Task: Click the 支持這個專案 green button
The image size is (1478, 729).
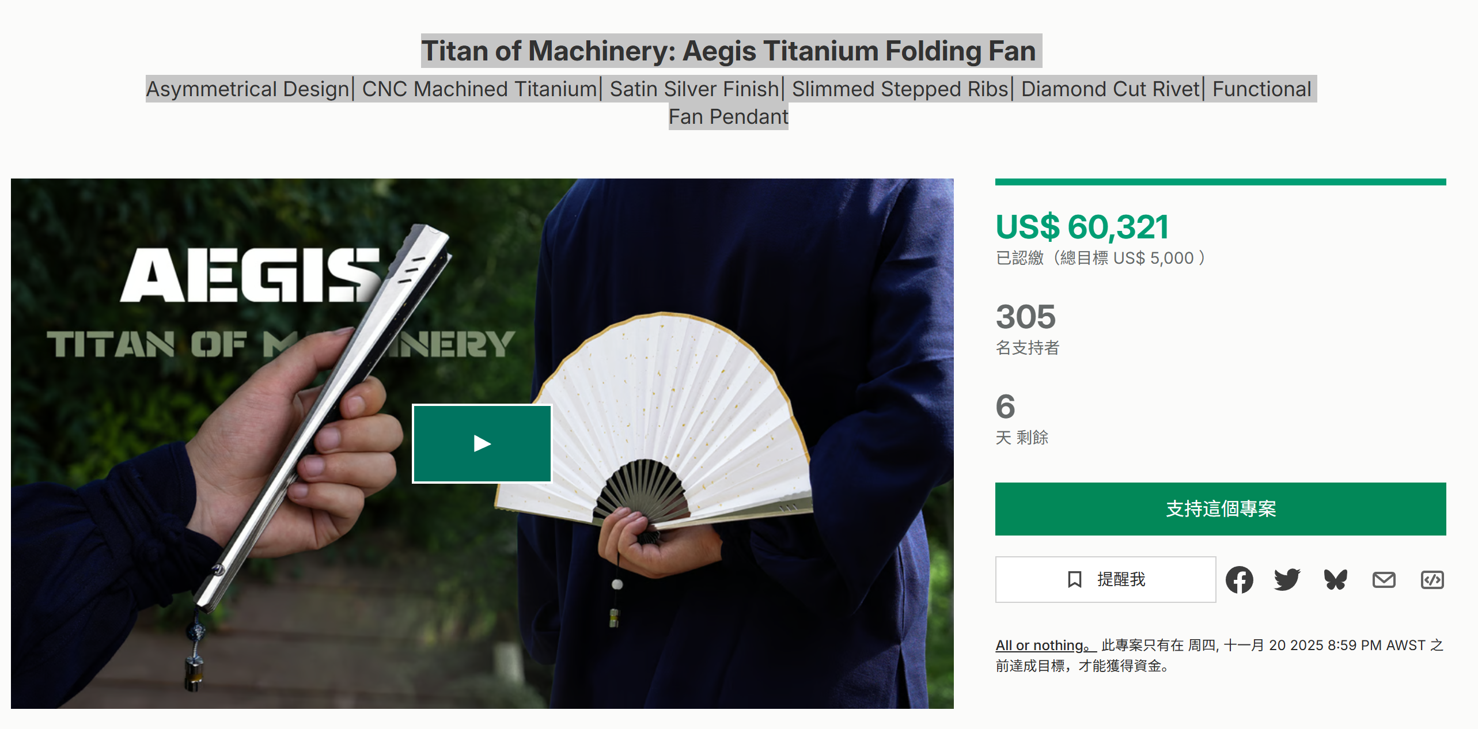Action: point(1221,509)
